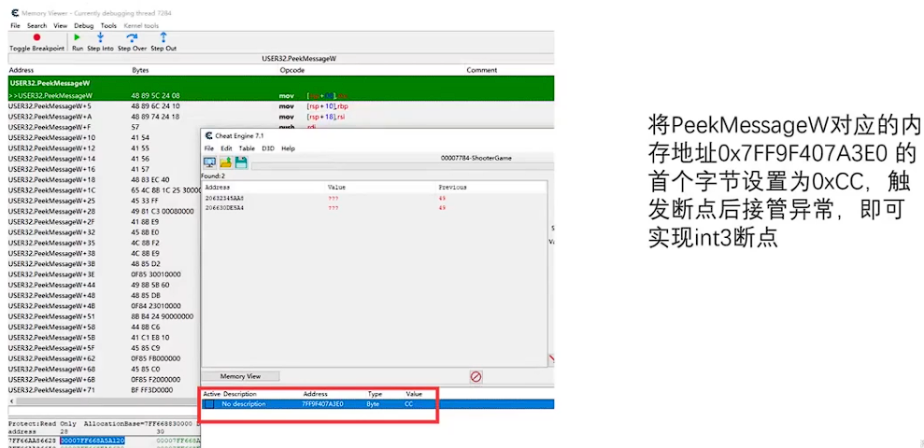Open the Table menu in Cheat Engine
This screenshot has width=924, height=448.
click(x=247, y=148)
